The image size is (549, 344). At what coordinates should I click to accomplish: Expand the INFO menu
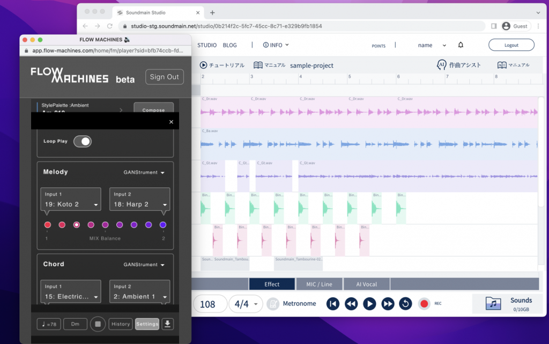click(x=276, y=45)
